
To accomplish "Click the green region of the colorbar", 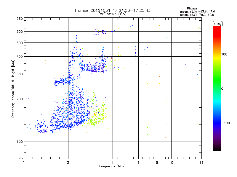I will click(x=217, y=80).
